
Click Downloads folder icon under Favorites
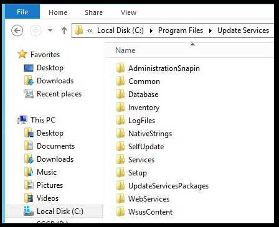(x=29, y=81)
